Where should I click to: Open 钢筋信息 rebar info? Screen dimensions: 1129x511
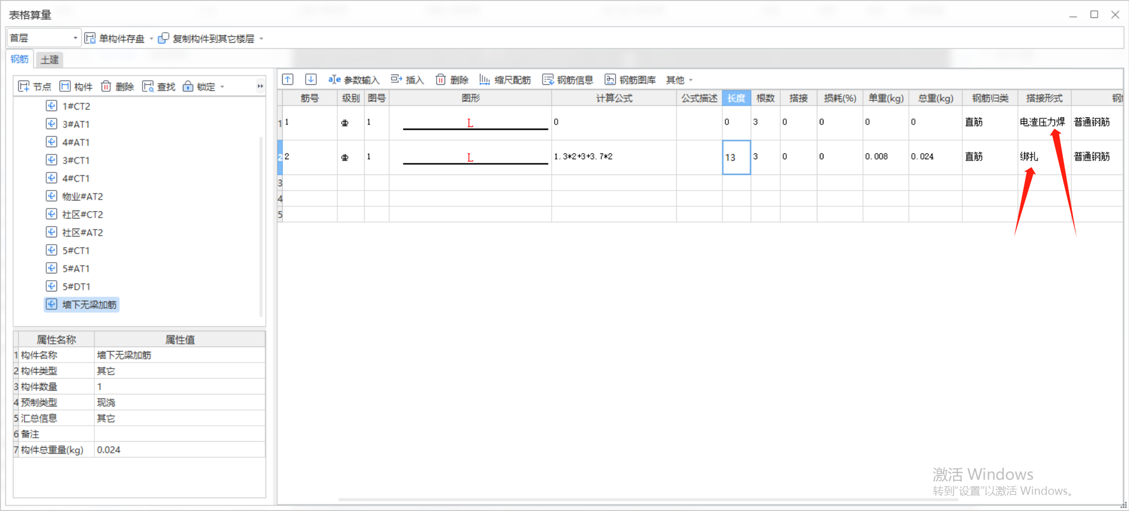coord(568,80)
